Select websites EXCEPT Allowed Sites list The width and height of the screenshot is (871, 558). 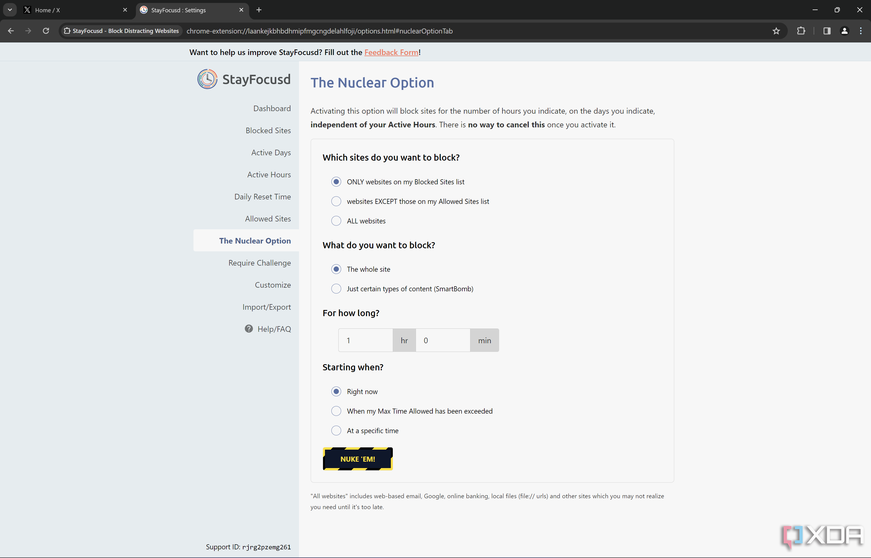[x=336, y=201]
